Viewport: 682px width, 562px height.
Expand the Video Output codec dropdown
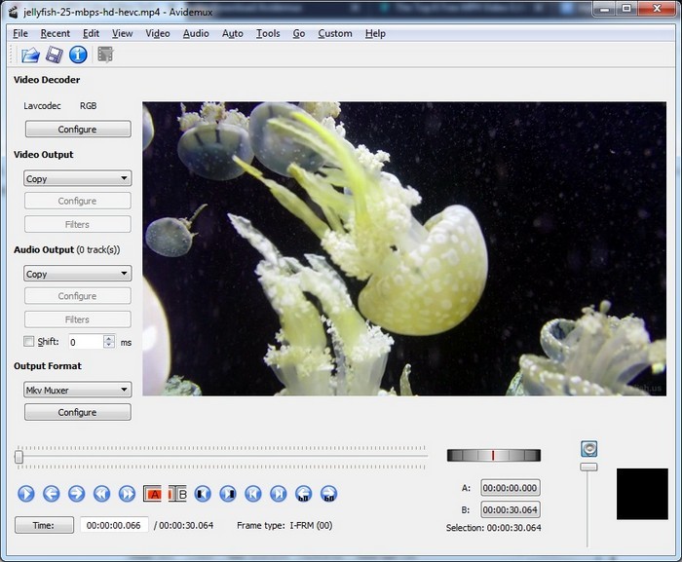tap(77, 178)
